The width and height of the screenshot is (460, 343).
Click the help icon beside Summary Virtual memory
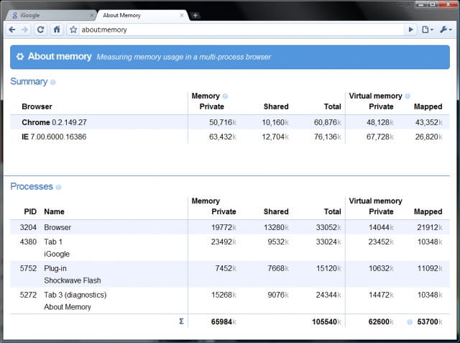(x=408, y=96)
